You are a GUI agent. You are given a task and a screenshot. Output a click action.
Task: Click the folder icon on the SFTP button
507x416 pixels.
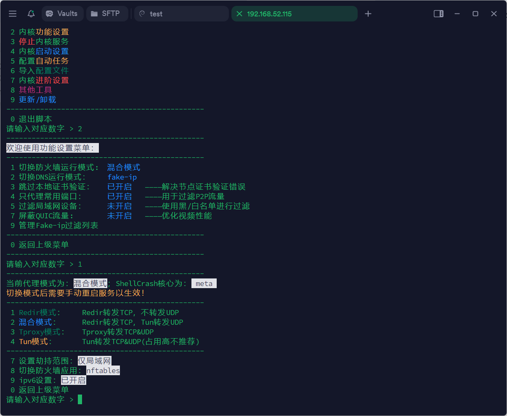[95, 13]
